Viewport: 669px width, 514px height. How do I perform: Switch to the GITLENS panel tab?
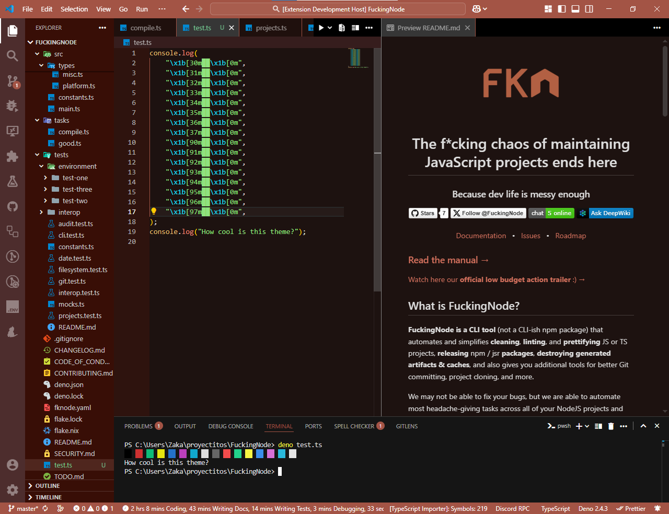[x=407, y=426]
